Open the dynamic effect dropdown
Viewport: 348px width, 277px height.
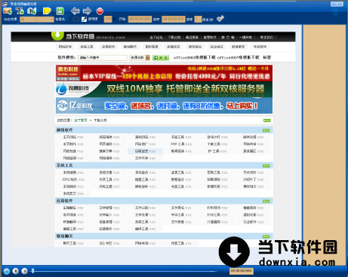(x=37, y=20)
